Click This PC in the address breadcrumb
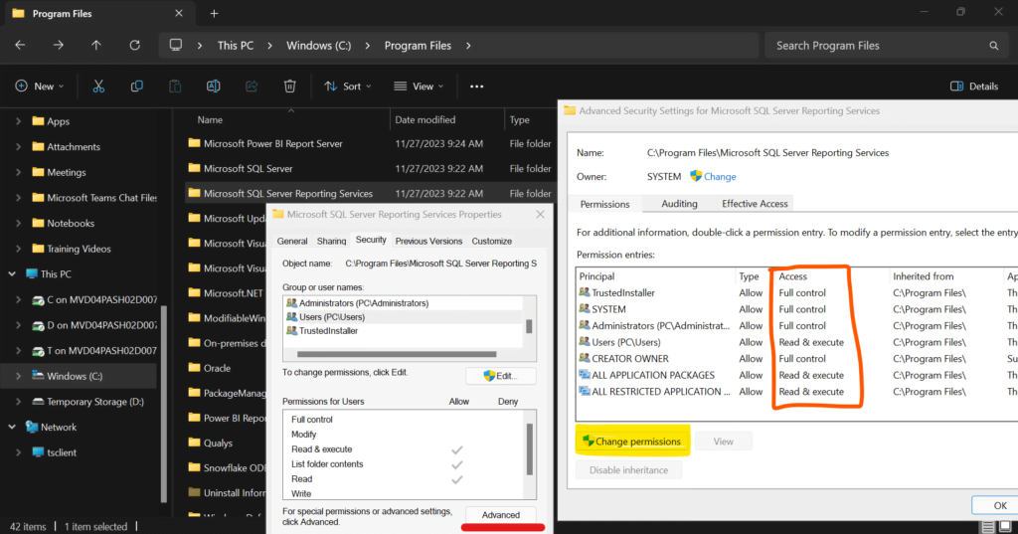 point(235,46)
